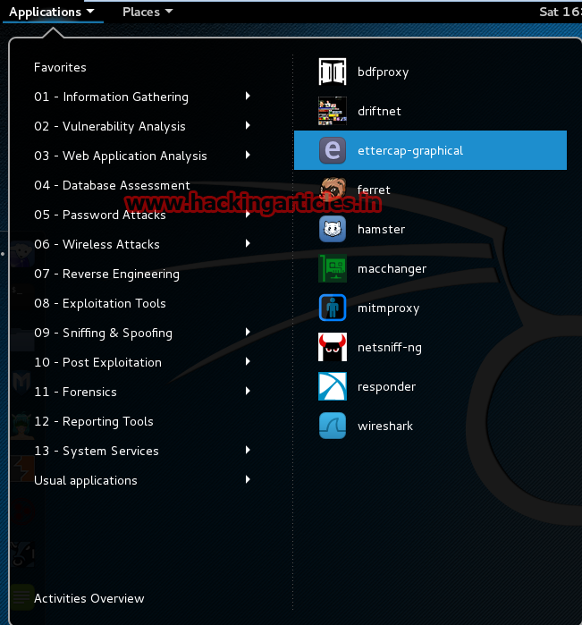Select macchanger label
Screen dimensions: 582x625
392,268
